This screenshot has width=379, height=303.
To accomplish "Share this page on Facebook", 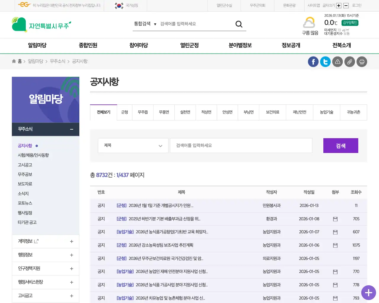I will point(313,62).
